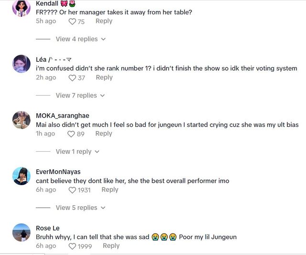
Task: Reply to Rose Le's comment
Action: (111, 245)
